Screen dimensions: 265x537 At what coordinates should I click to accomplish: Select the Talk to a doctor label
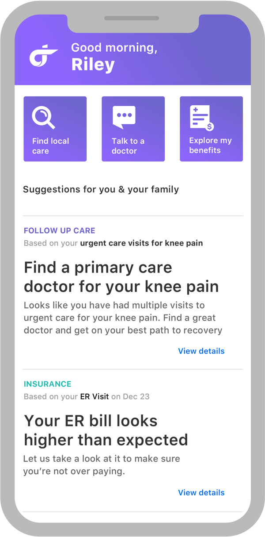(128, 146)
